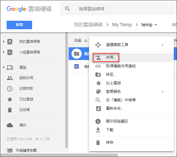Click the computers devices icon
The height and width of the screenshot is (157, 177).
(x=10, y=67)
